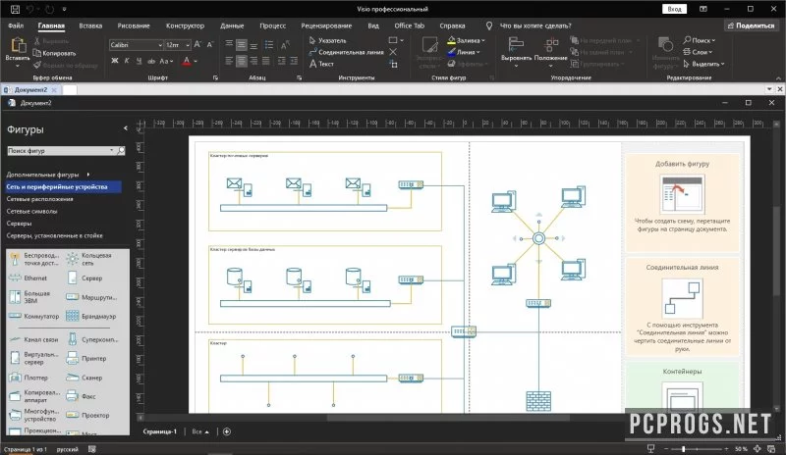Pick the Сервер shape in the stencil
The image size is (786, 455).
coord(86,278)
